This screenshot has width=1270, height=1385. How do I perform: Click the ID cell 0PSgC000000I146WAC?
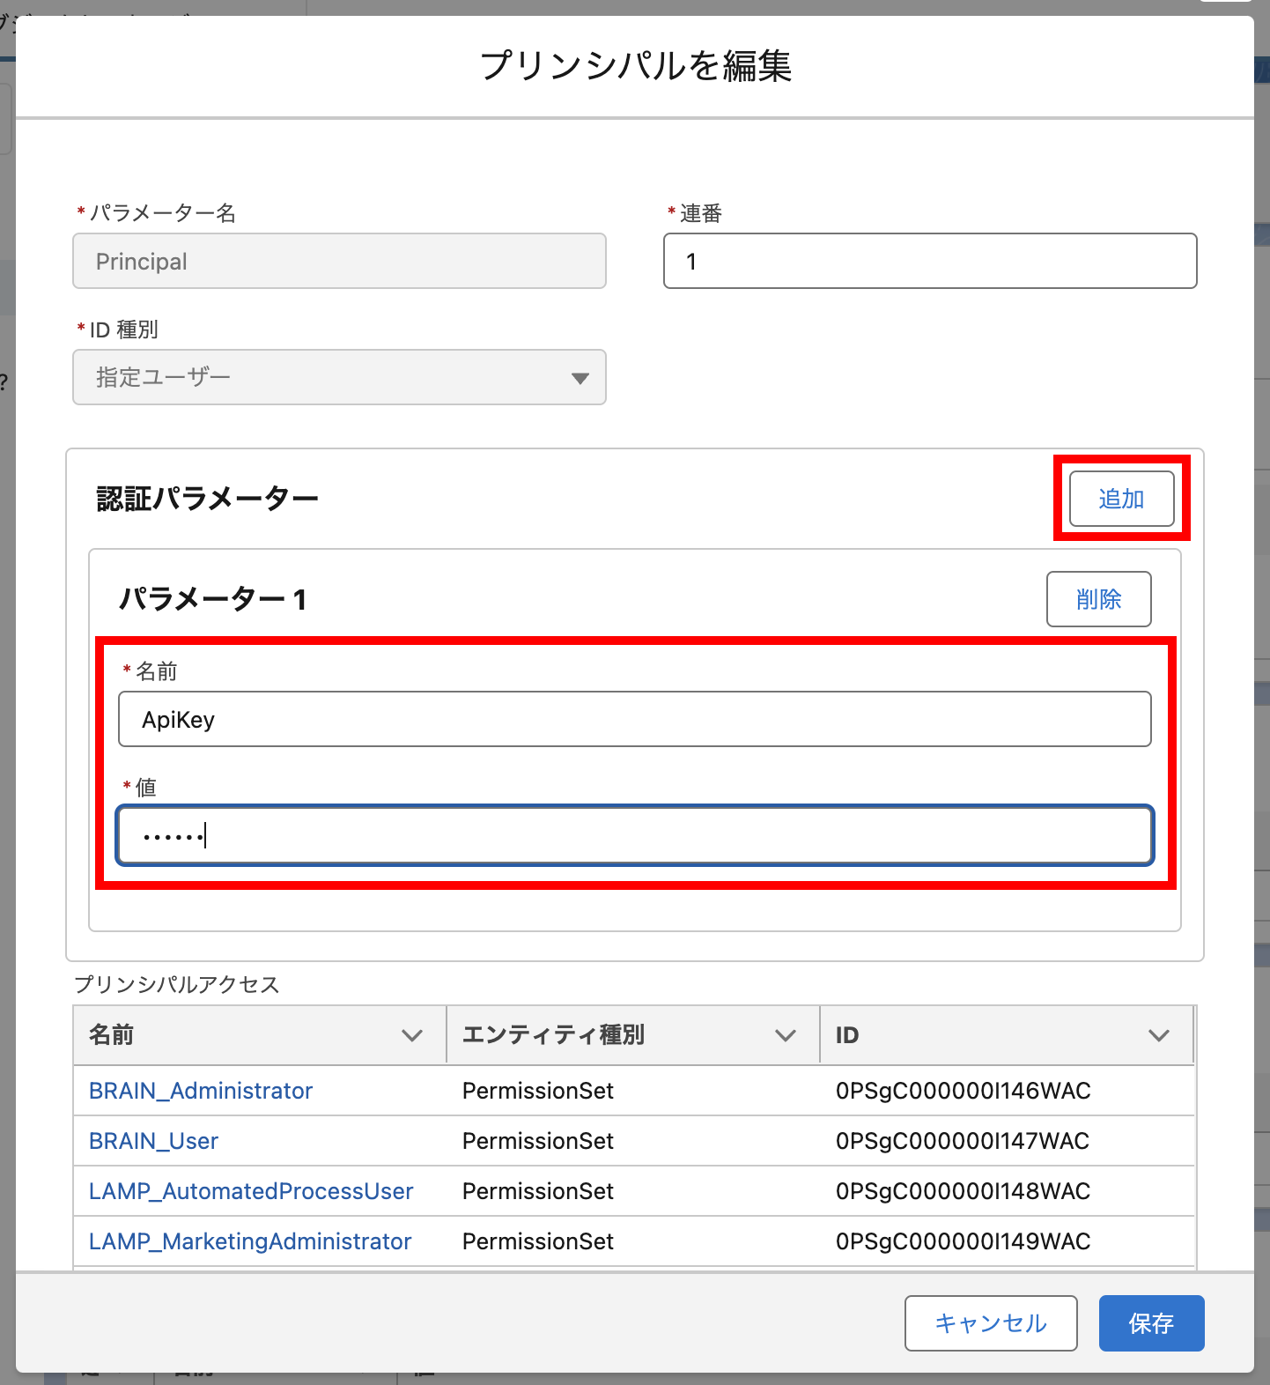963,1091
